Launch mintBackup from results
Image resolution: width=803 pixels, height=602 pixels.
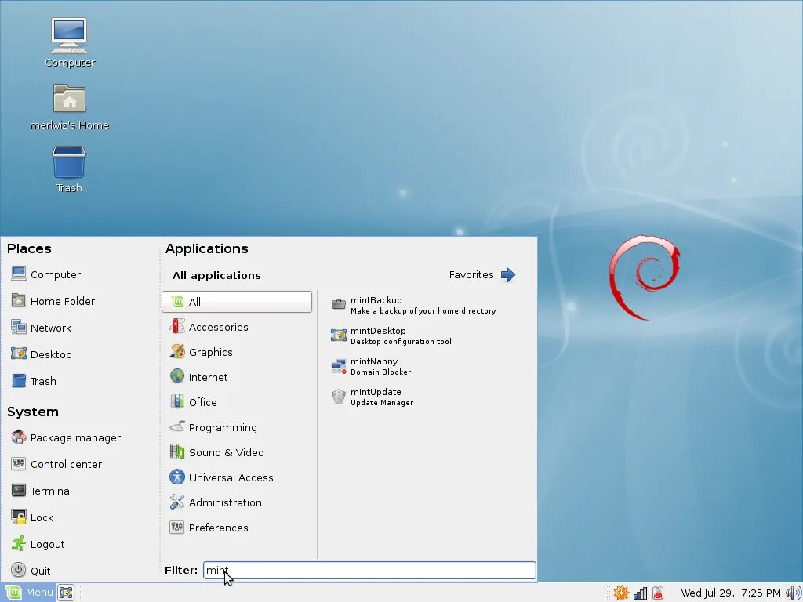414,305
